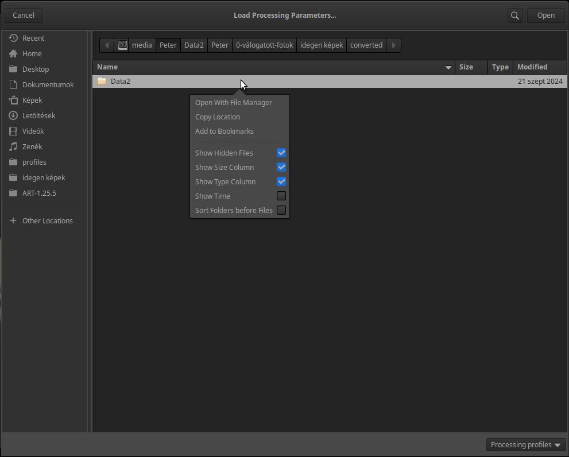Turn on Sort Folders before Files
This screenshot has width=569, height=457.
coord(281,210)
